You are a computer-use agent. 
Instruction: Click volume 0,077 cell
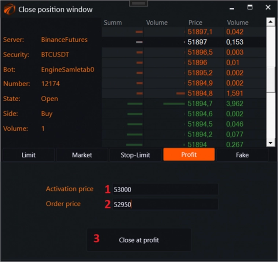235,134
